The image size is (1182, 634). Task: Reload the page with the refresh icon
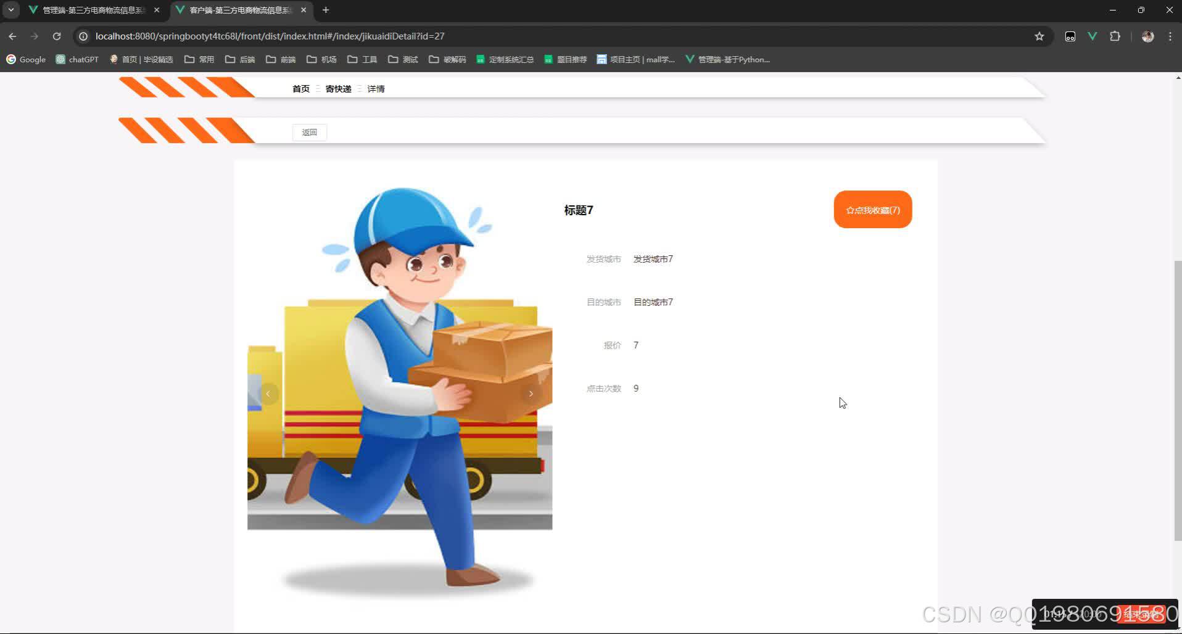pyautogui.click(x=56, y=36)
